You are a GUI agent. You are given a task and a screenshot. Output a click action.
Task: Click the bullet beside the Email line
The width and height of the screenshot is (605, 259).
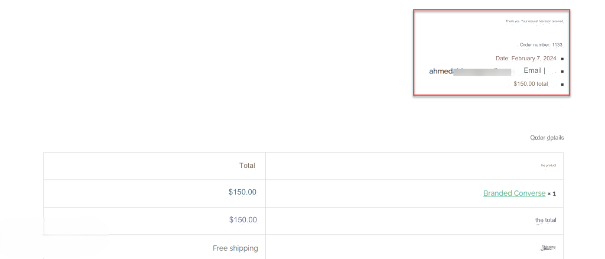[x=562, y=72]
